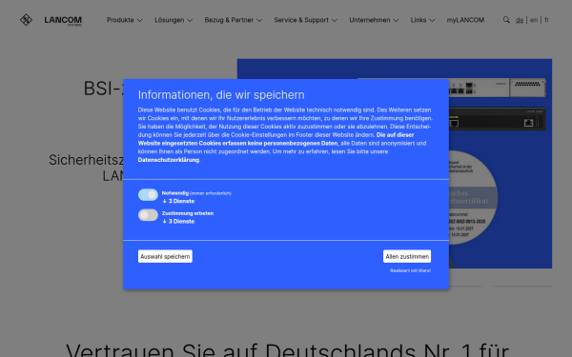Switch language to fr
This screenshot has width=572, height=357.
click(x=546, y=20)
